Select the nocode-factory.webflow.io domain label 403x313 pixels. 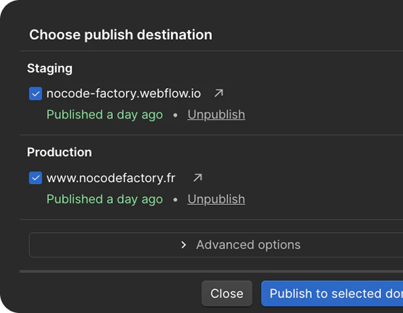click(124, 93)
